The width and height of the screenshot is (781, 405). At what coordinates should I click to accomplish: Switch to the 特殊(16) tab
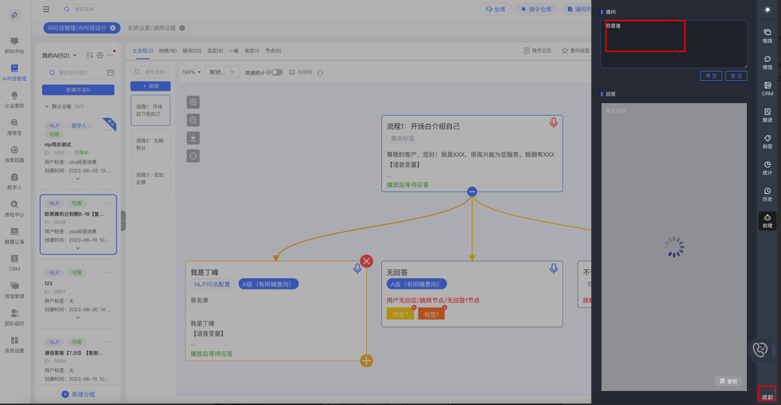(x=167, y=51)
